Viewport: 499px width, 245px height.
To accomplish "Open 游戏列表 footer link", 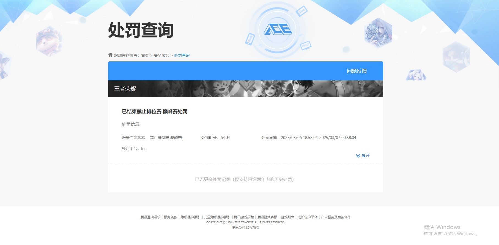I will 287,217.
